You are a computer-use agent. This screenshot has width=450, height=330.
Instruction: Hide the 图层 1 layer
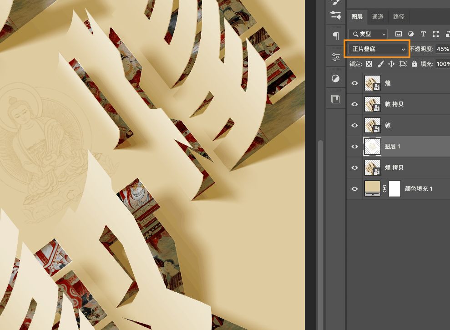pos(355,147)
